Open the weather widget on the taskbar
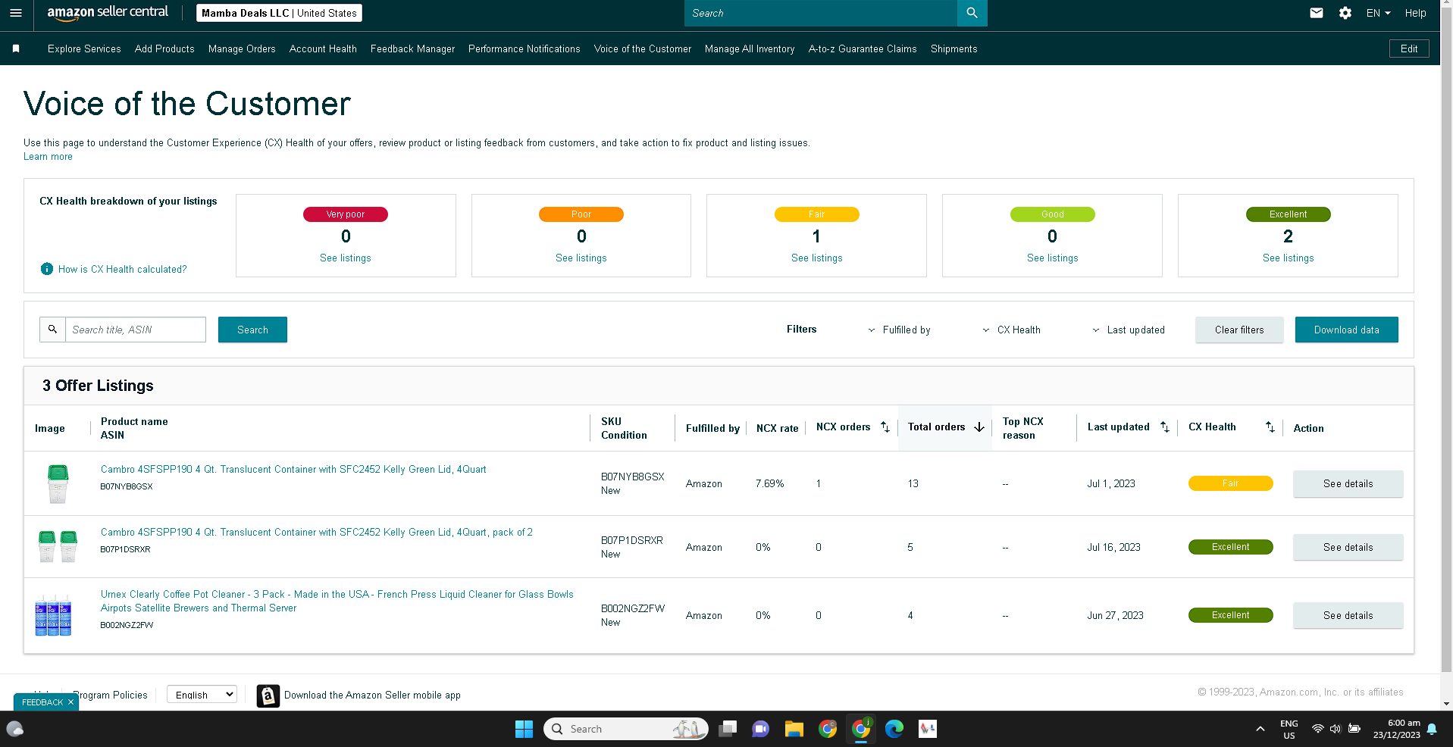 pyautogui.click(x=15, y=729)
